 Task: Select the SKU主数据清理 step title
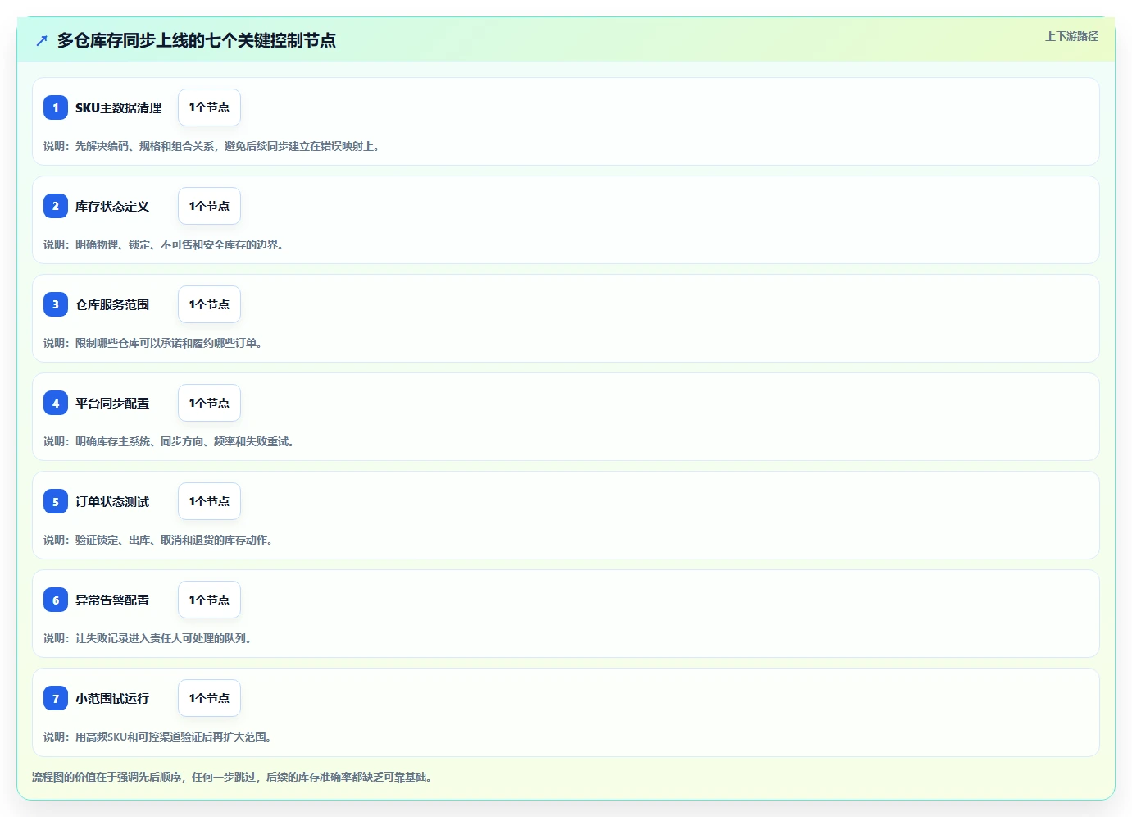coord(118,107)
